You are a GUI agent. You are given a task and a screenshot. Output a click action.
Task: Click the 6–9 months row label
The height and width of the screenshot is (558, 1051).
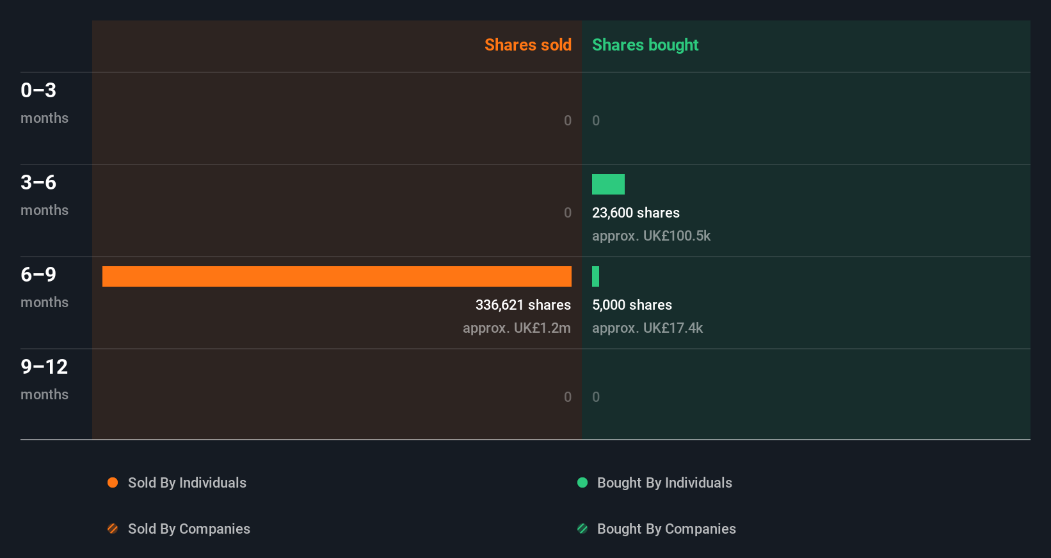44,287
